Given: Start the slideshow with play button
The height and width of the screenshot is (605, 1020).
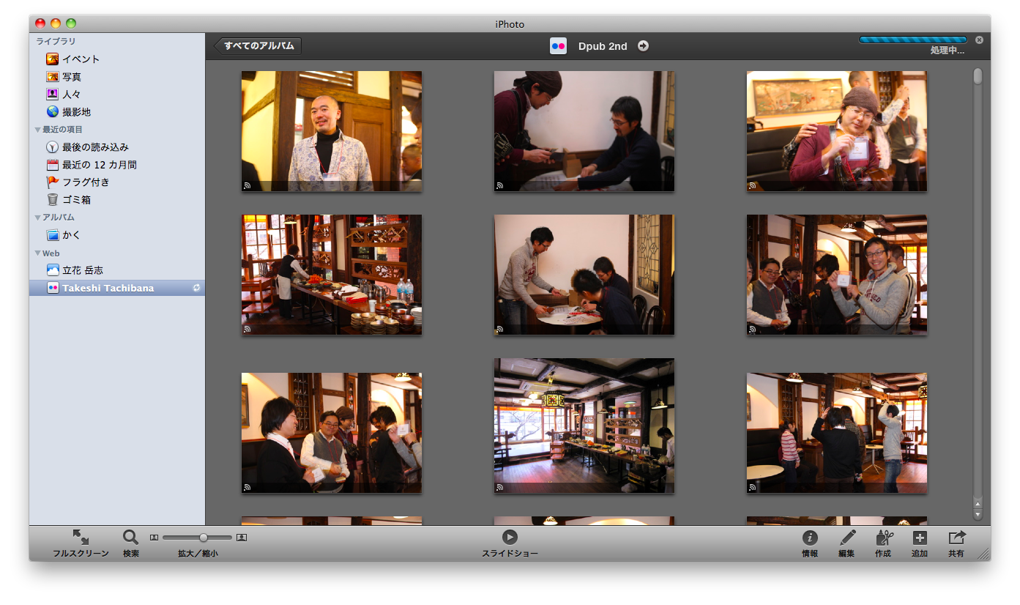Looking at the screenshot, I should coord(510,538).
